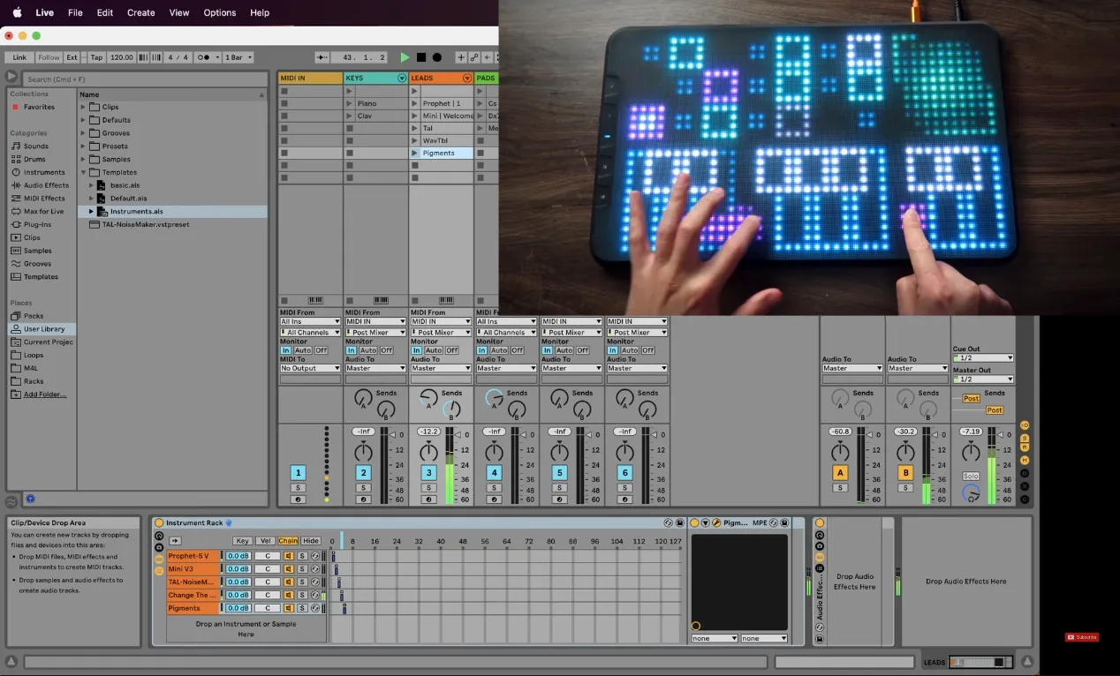1120x676 pixels.
Task: Set track 2 Monitor to Auto
Action: point(368,350)
